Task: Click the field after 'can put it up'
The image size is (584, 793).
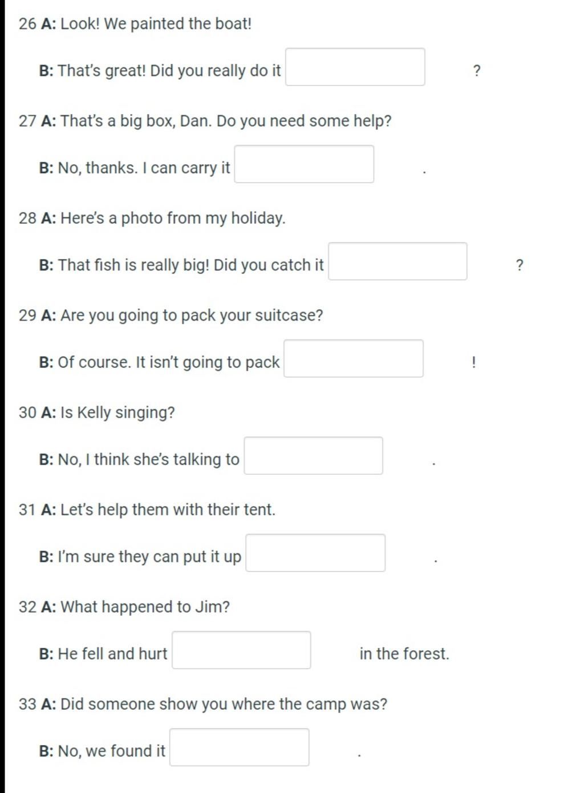Action: [315, 553]
